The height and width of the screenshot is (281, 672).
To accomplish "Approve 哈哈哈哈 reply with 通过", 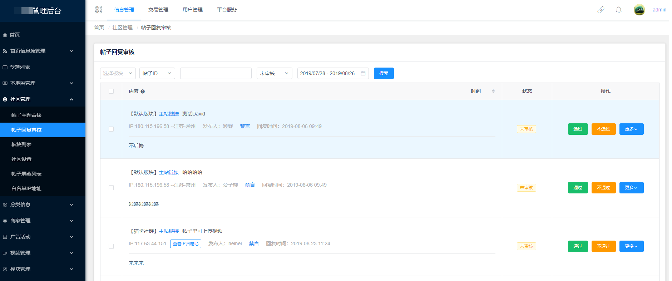I will coord(578,188).
